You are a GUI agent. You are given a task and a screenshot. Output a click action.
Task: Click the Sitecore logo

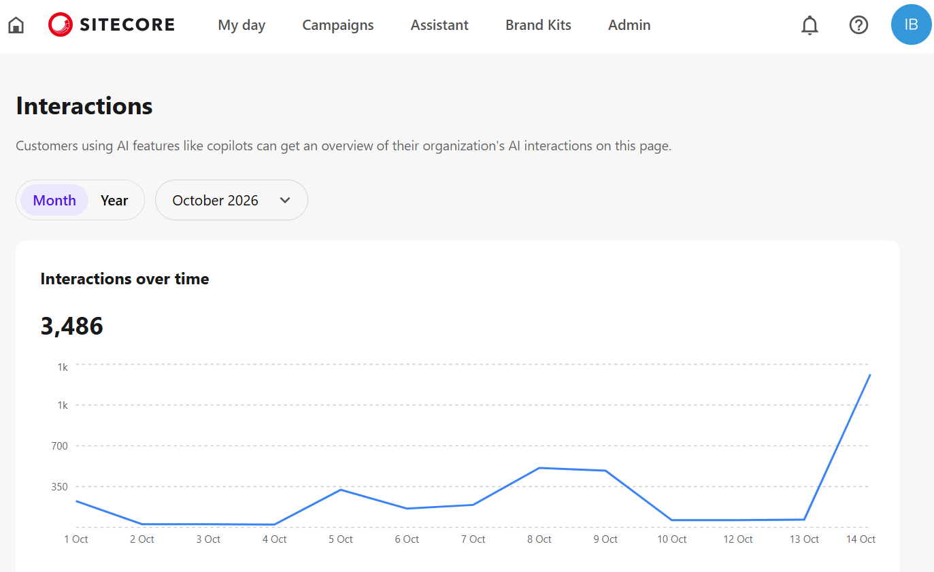pos(112,25)
